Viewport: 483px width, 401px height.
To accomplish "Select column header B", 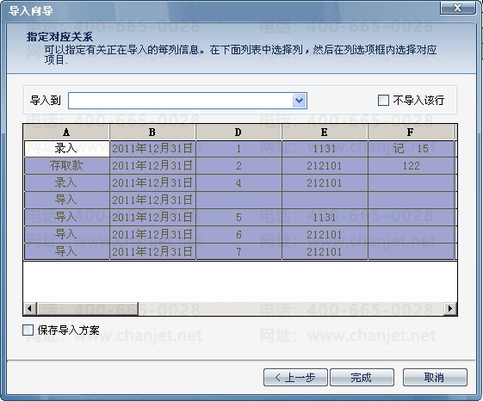I will point(152,133).
